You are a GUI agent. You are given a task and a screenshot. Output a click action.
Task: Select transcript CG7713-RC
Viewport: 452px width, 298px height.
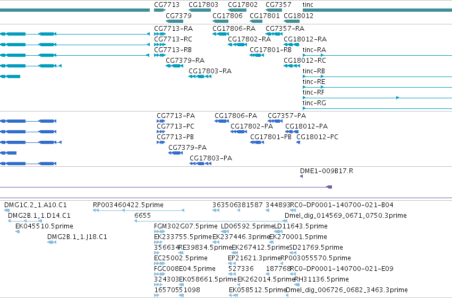click(x=173, y=39)
